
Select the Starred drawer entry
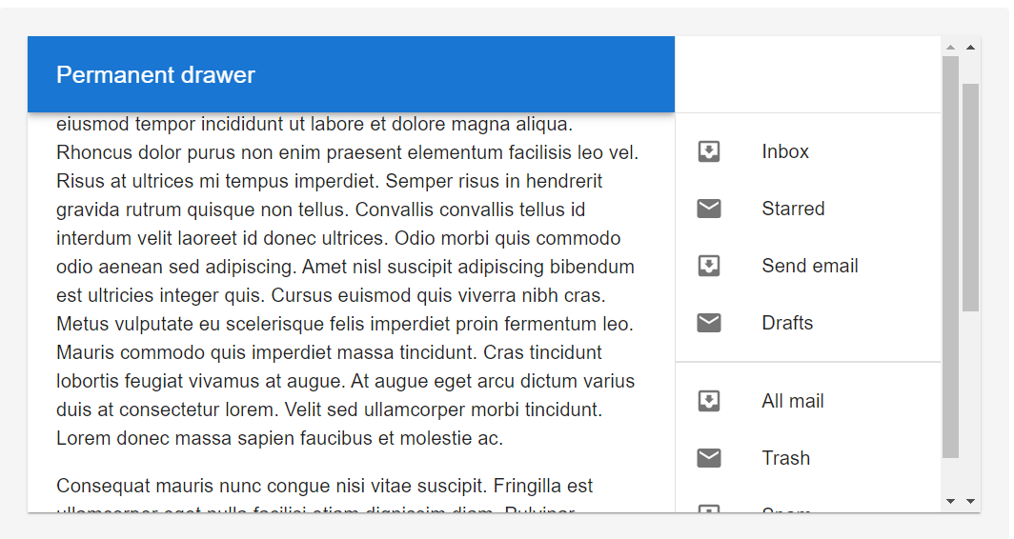[x=808, y=209]
